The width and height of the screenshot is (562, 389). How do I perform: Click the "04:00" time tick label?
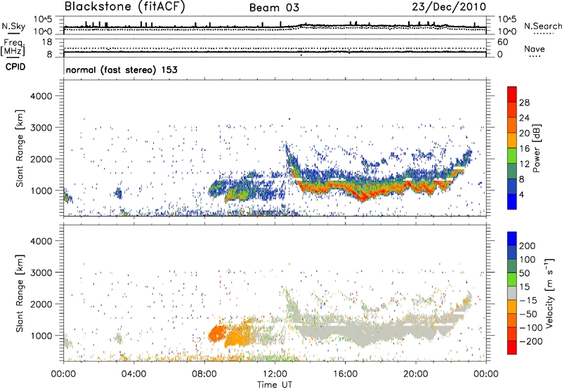pos(133,374)
